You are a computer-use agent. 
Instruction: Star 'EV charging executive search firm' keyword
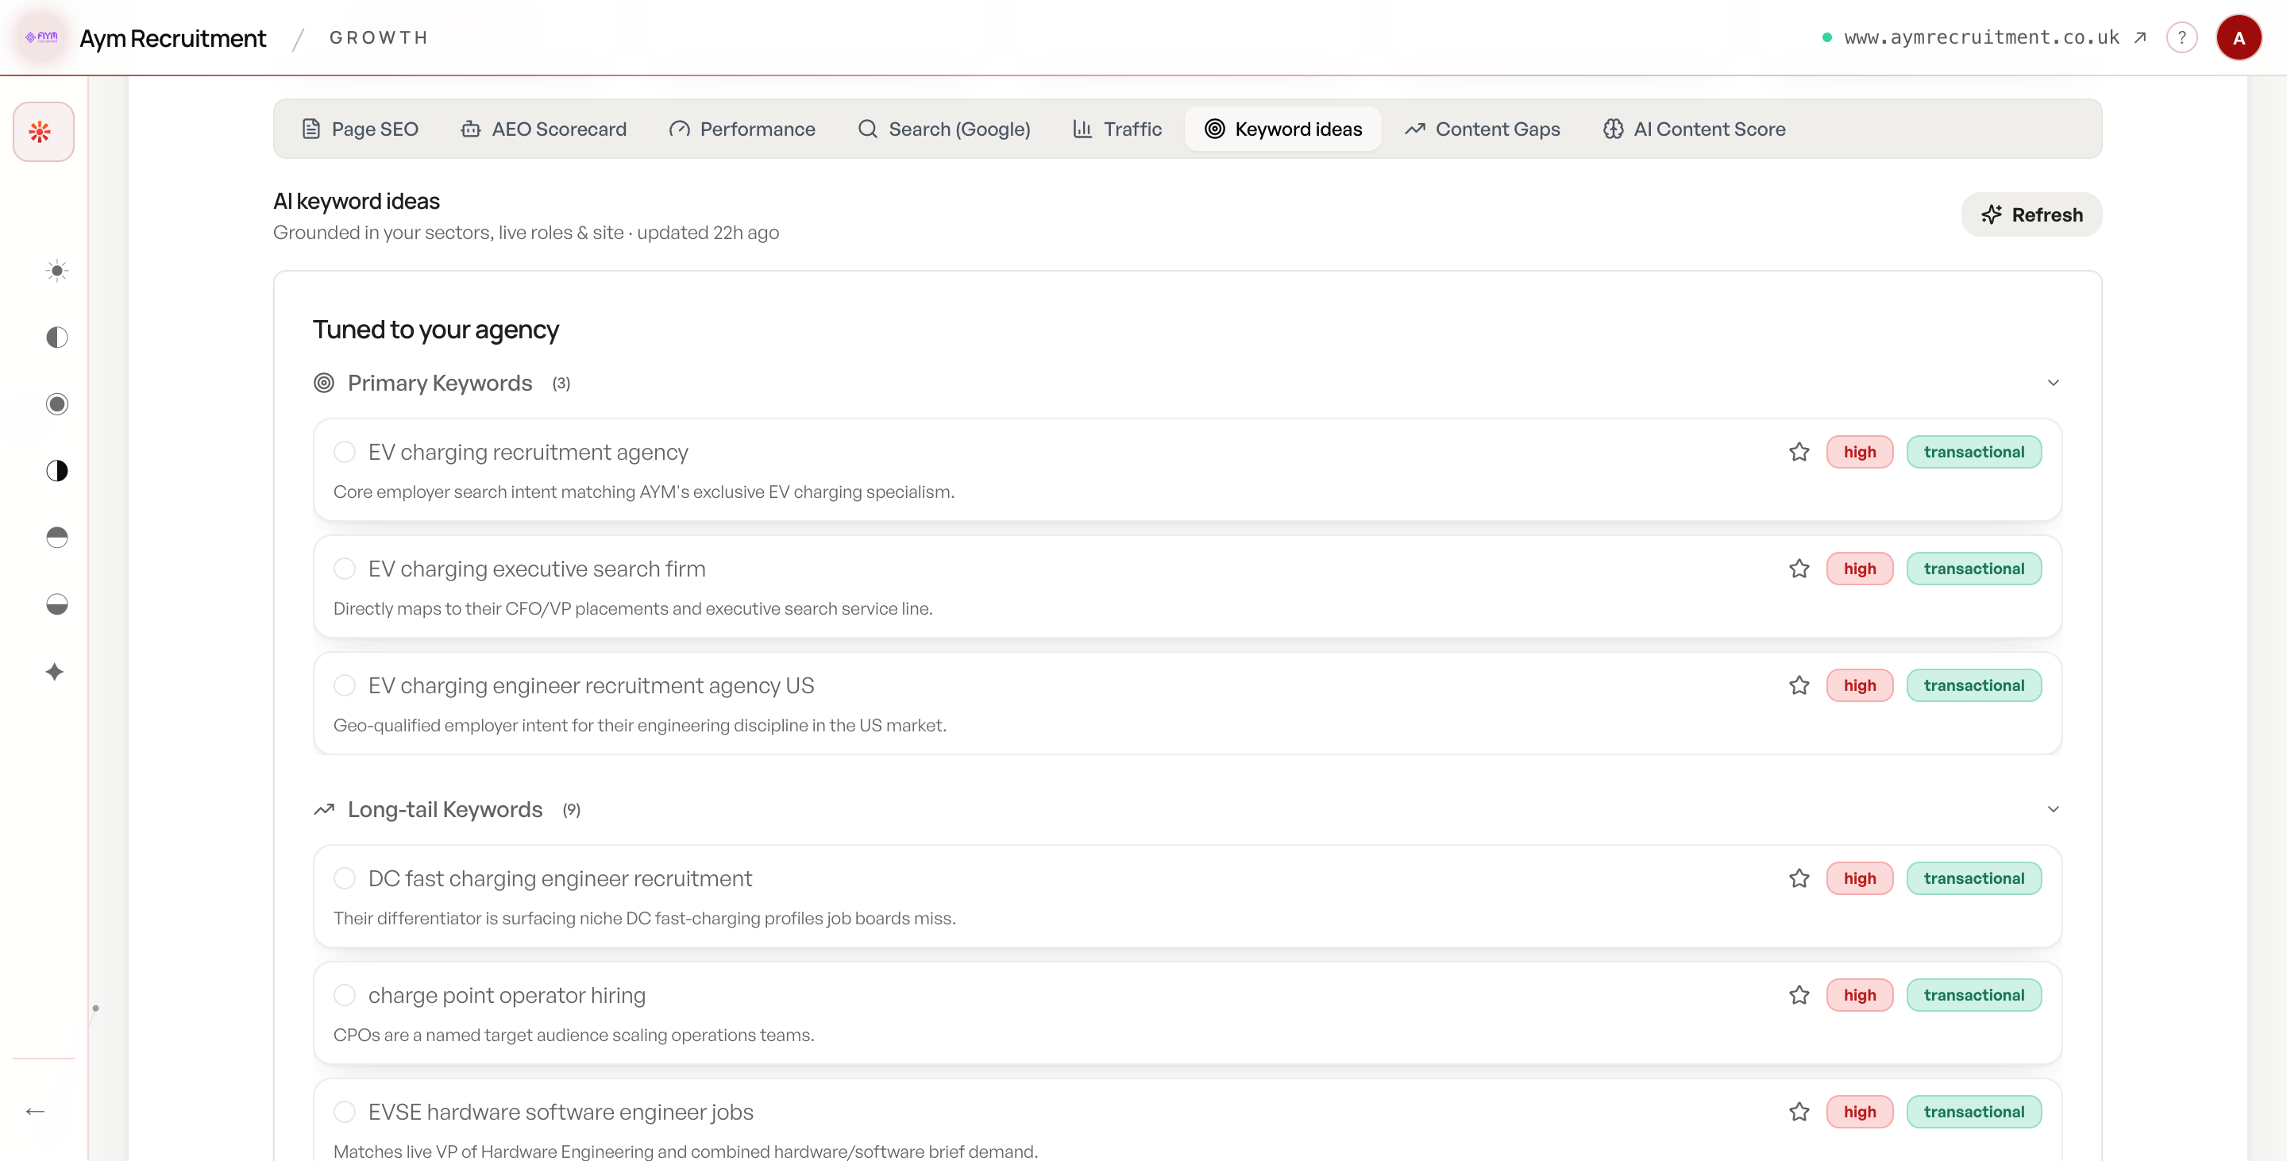tap(1799, 568)
